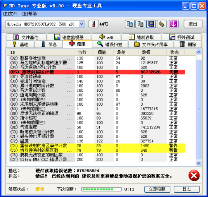The height and width of the screenshot is (197, 208).
Task: Click the 立即刷新 button
Action: (157, 189)
